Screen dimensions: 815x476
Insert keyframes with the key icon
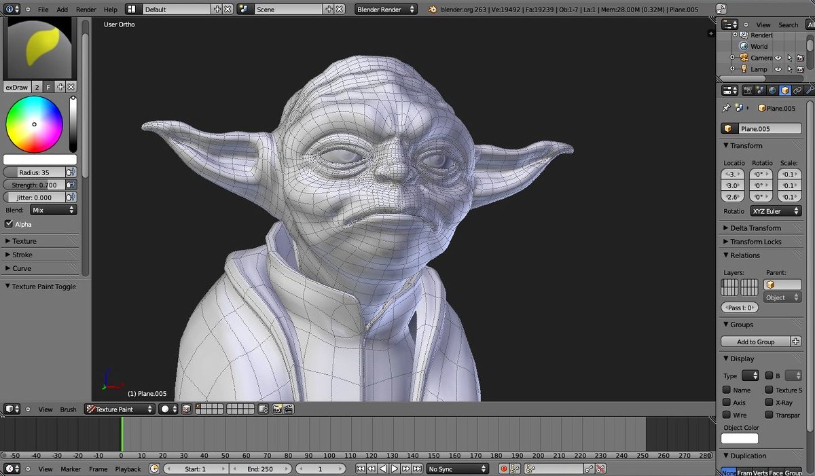click(x=589, y=469)
